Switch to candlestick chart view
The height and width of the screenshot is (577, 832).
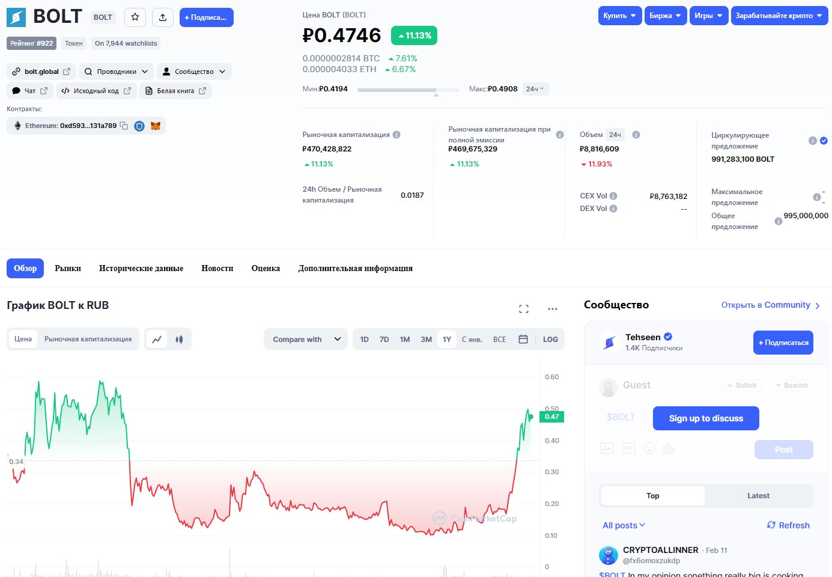pos(179,339)
